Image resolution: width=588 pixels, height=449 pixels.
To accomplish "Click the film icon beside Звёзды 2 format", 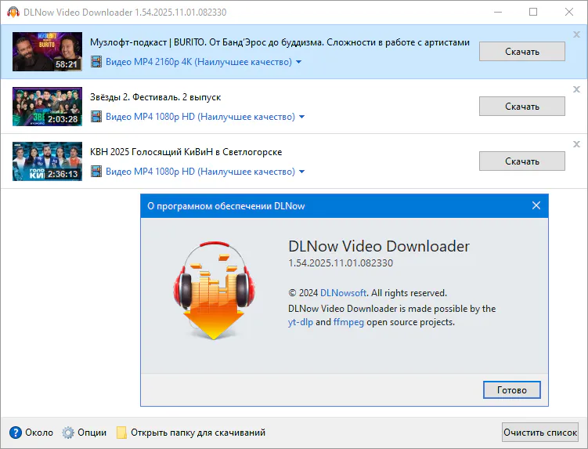I will click(97, 117).
